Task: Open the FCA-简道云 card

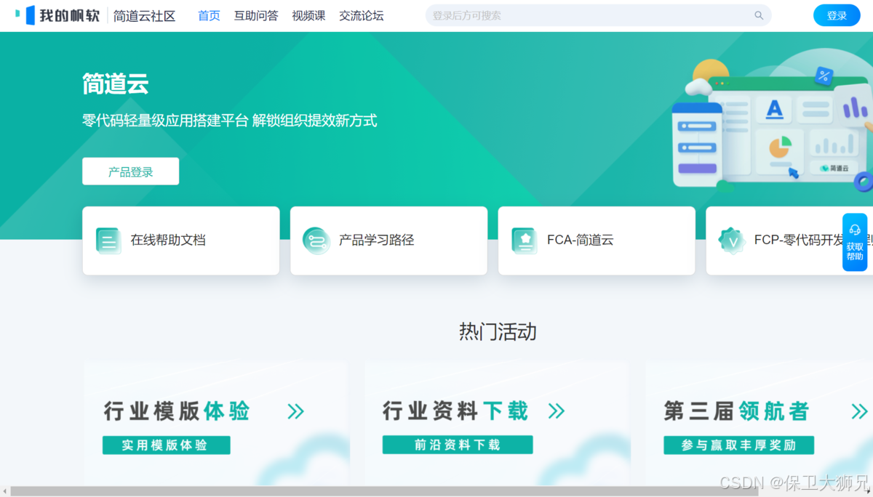Action: (x=597, y=241)
